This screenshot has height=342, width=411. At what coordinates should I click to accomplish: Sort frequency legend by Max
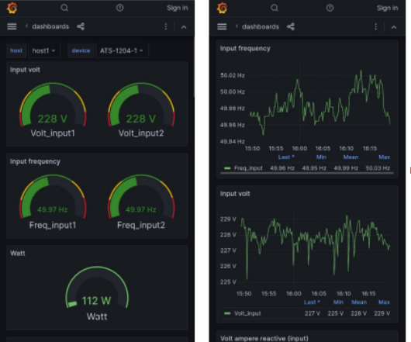point(384,157)
